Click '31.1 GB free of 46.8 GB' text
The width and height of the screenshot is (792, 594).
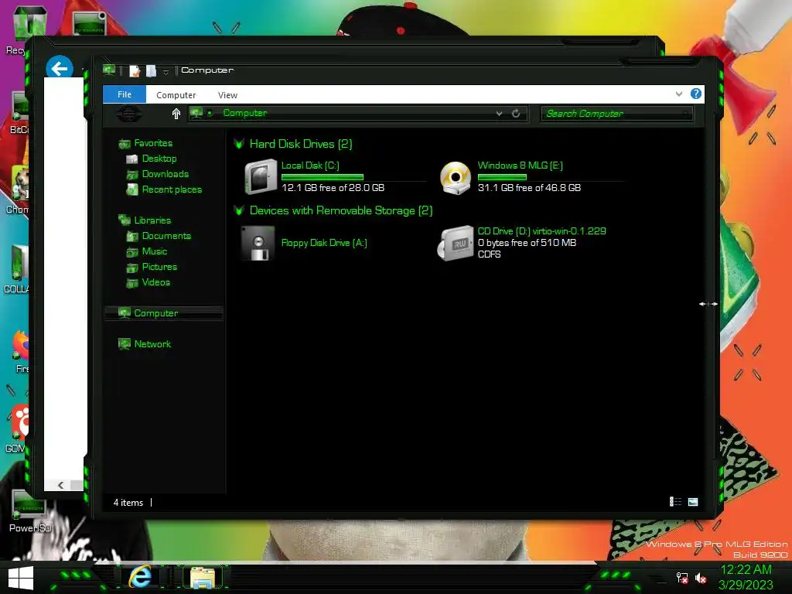coord(529,188)
